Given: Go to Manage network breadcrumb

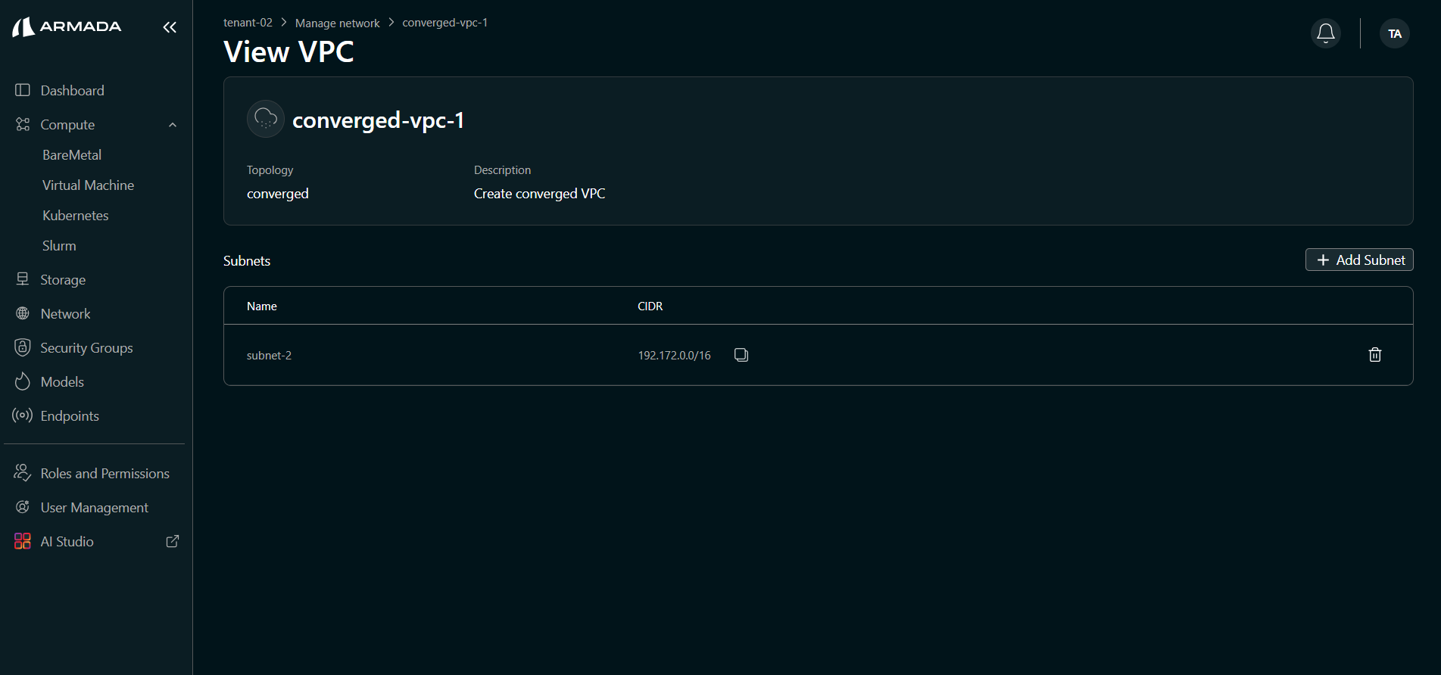Looking at the screenshot, I should [x=337, y=23].
